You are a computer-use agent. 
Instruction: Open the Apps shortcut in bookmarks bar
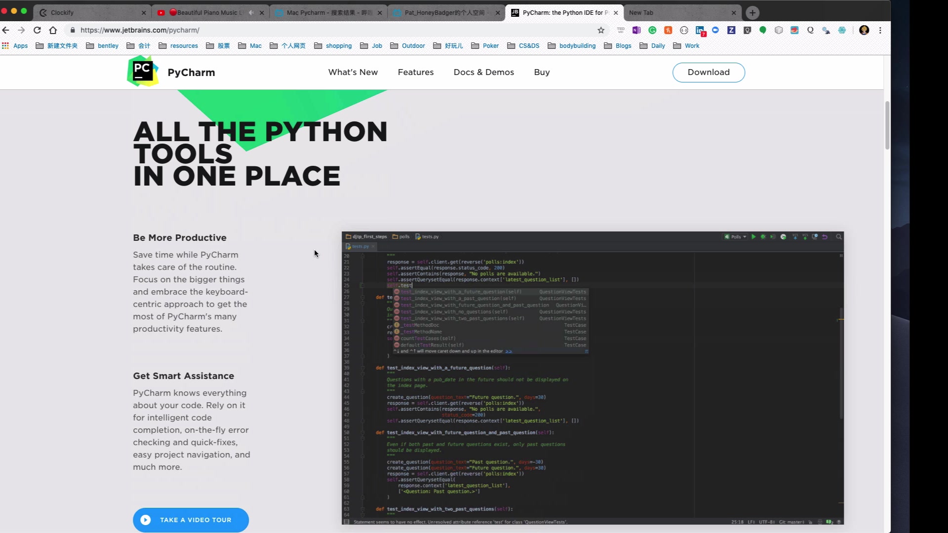pos(15,45)
